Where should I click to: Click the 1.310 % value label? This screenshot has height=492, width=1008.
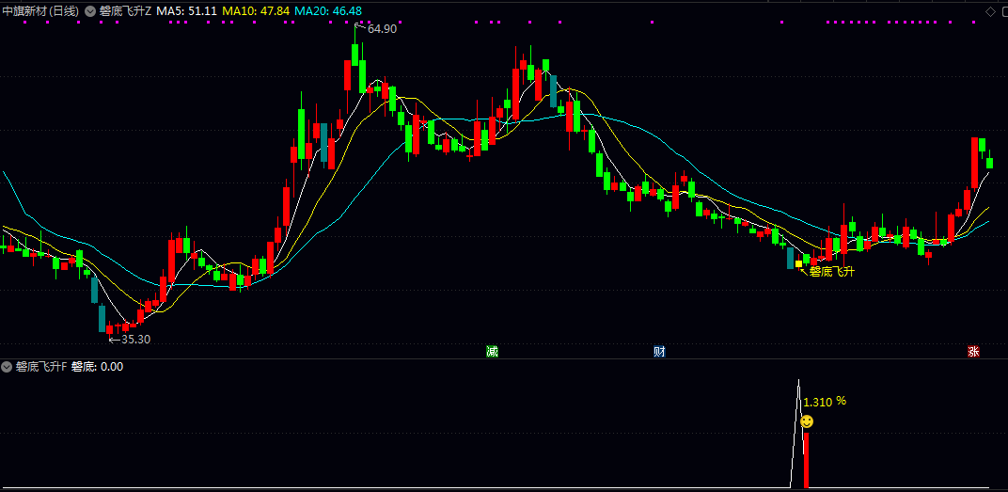824,402
